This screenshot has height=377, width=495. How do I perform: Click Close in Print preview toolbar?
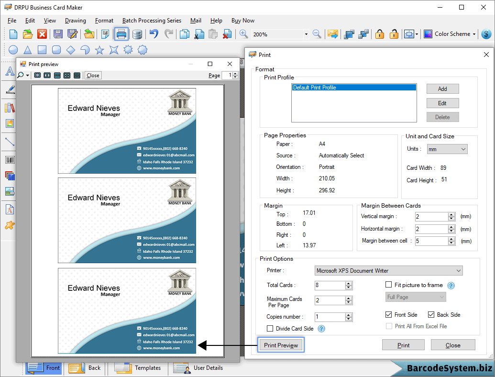93,75
